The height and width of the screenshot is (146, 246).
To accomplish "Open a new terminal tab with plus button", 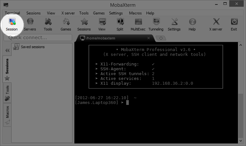I will click(161, 38).
